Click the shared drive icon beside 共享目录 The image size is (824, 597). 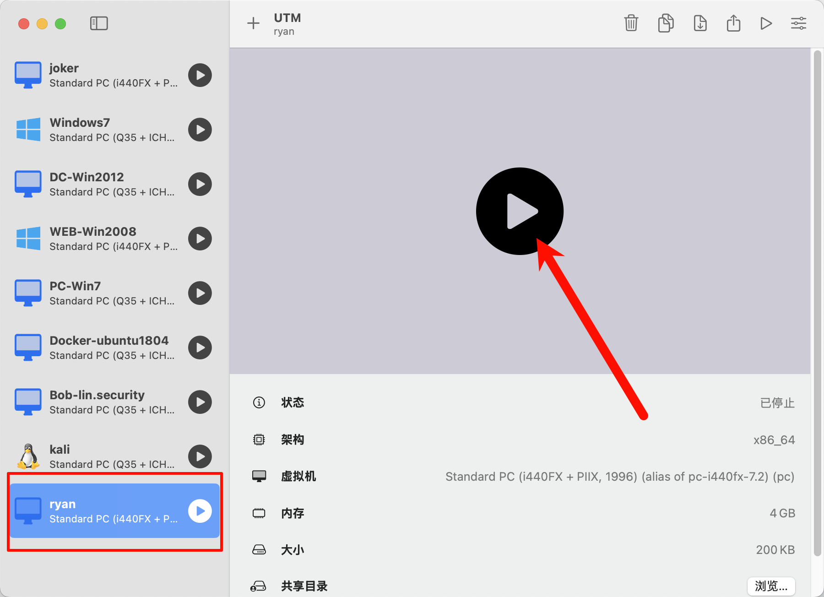(x=259, y=586)
